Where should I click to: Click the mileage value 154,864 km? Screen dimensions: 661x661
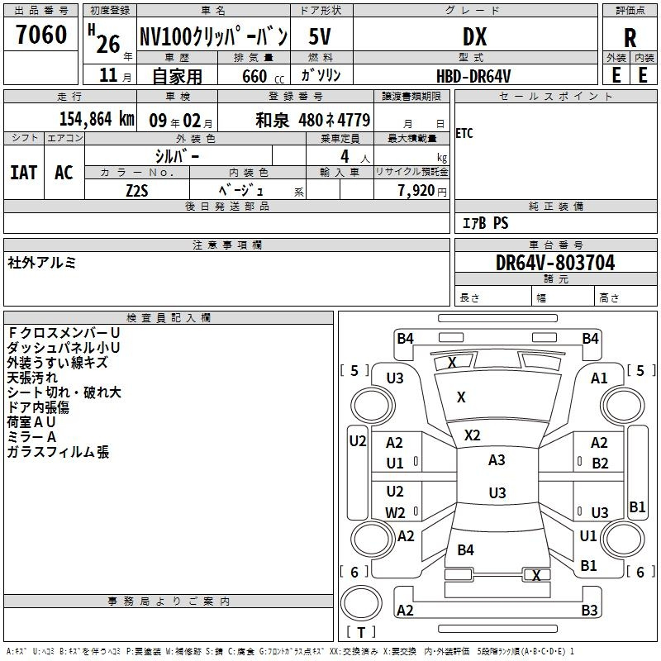97,119
